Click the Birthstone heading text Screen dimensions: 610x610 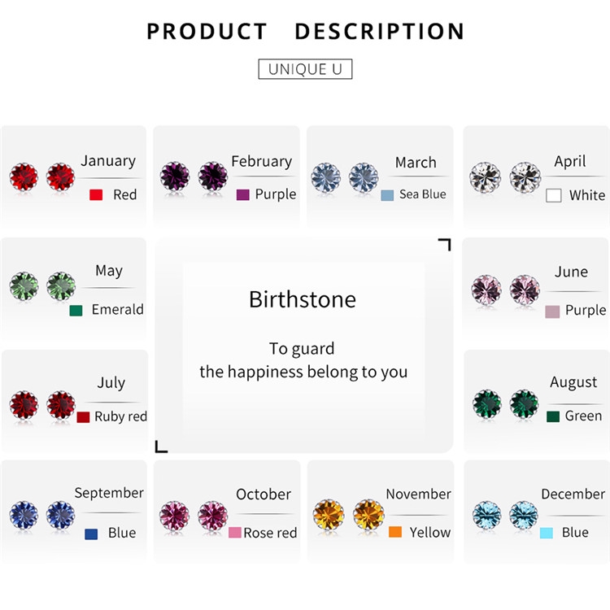click(303, 299)
